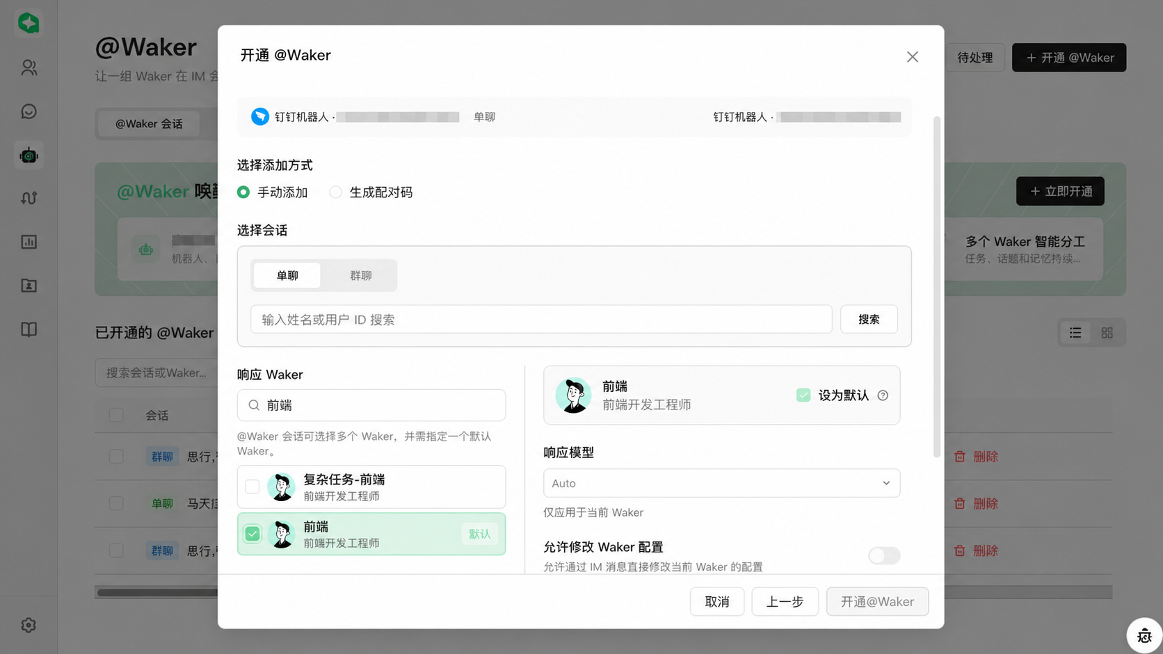Open the 响应模型 Auto dropdown
Viewport: 1163px width, 654px height.
pos(721,483)
